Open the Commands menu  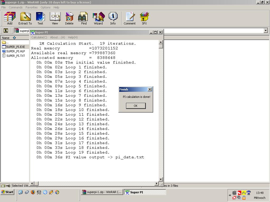tap(16, 7)
